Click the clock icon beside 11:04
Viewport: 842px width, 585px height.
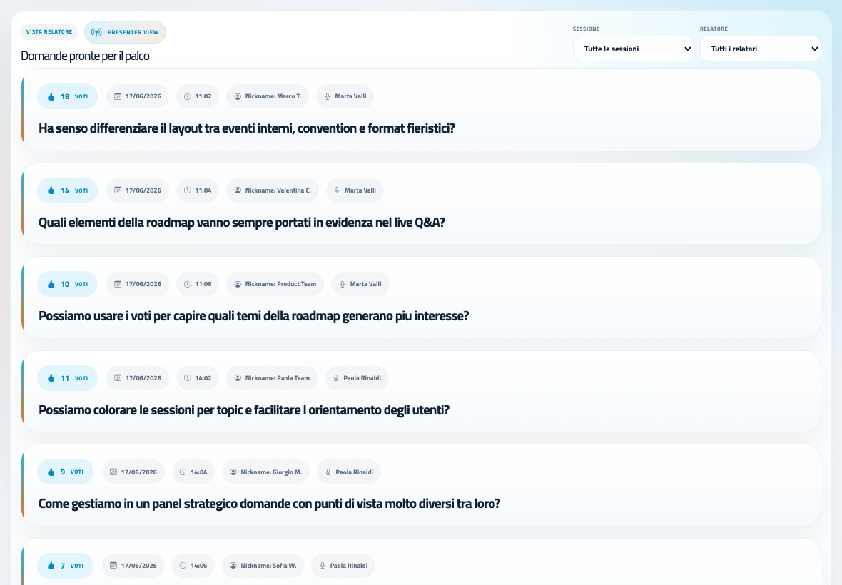pos(188,190)
